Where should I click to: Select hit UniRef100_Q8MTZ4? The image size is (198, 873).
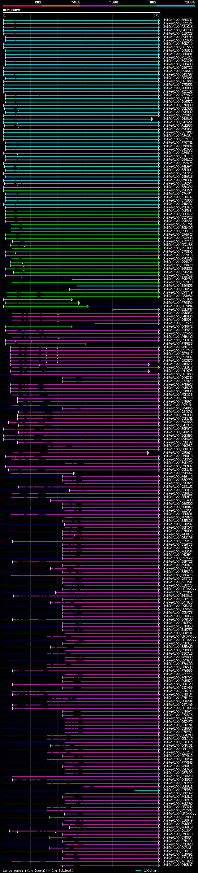pos(178,347)
